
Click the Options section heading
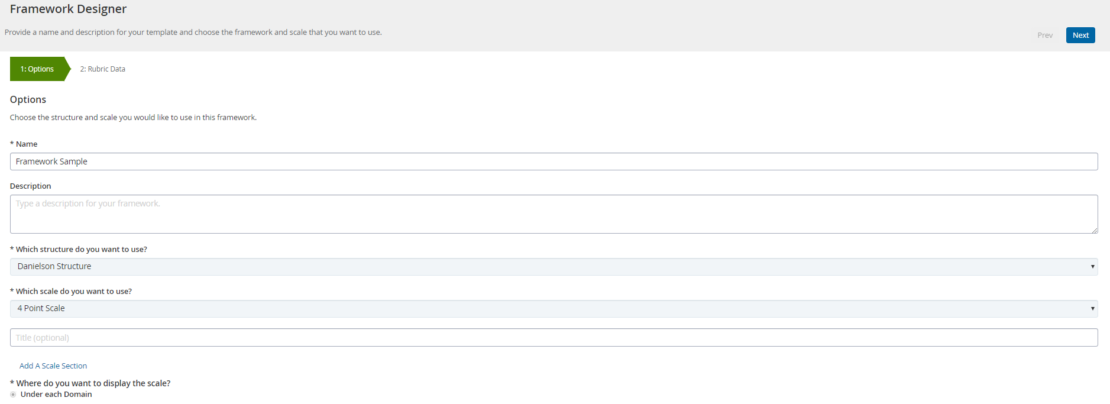(x=28, y=99)
